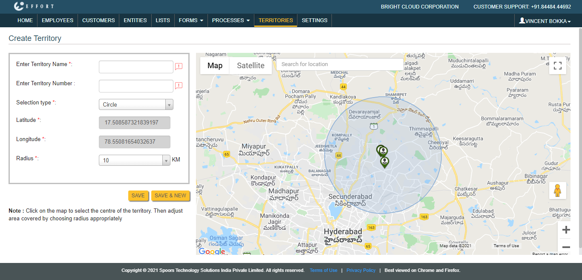Click the Save button
The width and height of the screenshot is (582, 280).
click(138, 196)
